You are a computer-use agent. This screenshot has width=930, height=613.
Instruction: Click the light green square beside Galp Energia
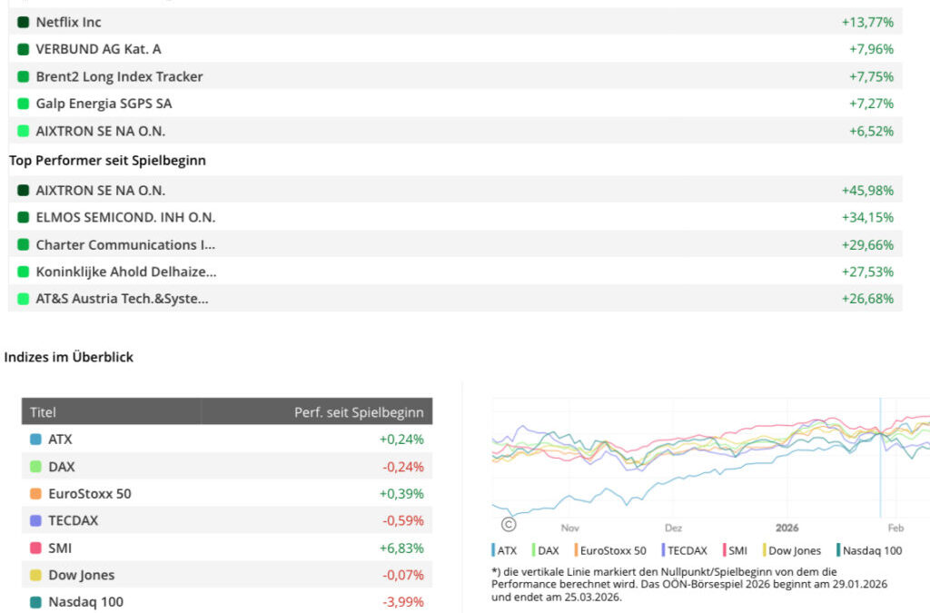point(24,104)
